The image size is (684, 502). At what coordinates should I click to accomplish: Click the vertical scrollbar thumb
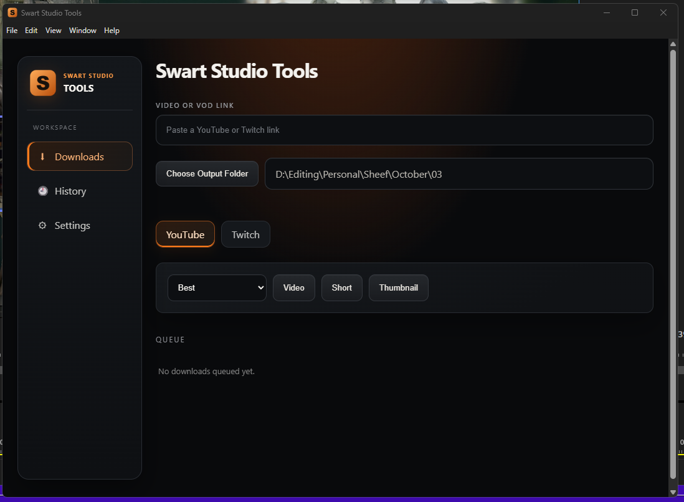[673, 265]
